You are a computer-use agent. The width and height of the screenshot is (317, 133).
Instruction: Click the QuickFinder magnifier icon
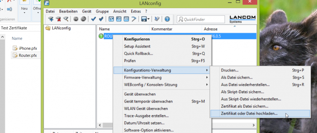[x=181, y=20]
